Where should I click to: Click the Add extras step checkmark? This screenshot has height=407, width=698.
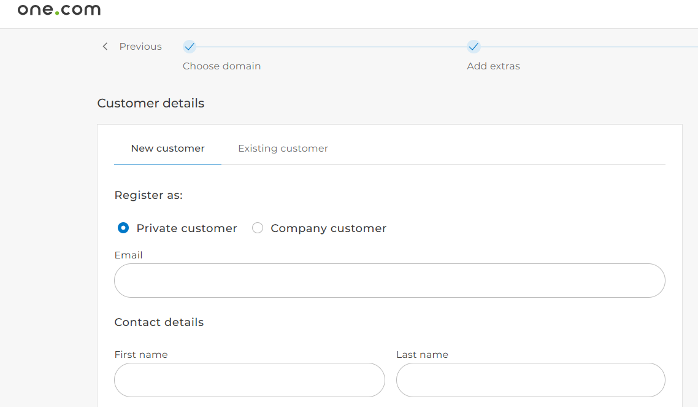click(x=473, y=46)
